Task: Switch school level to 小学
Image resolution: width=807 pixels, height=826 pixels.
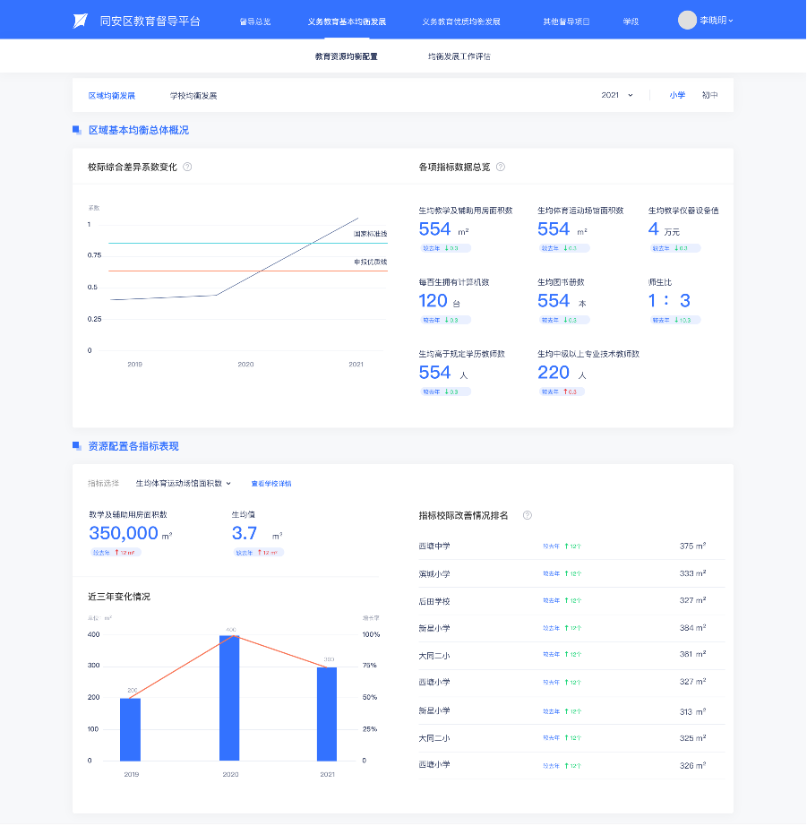Action: coord(677,95)
